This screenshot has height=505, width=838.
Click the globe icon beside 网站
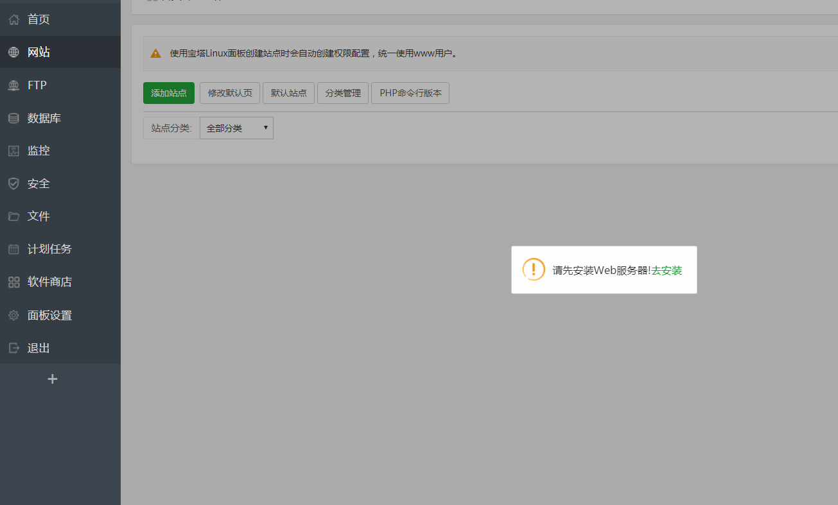coord(13,53)
